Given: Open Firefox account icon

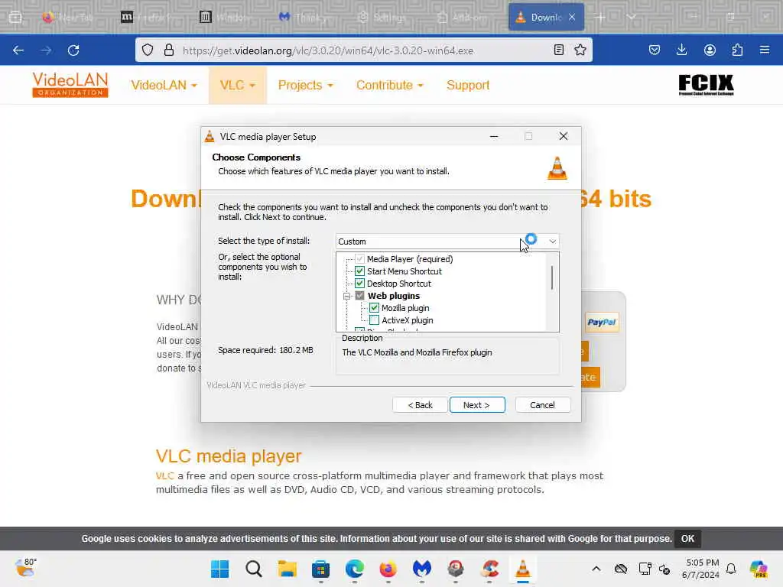Looking at the screenshot, I should click(x=710, y=50).
